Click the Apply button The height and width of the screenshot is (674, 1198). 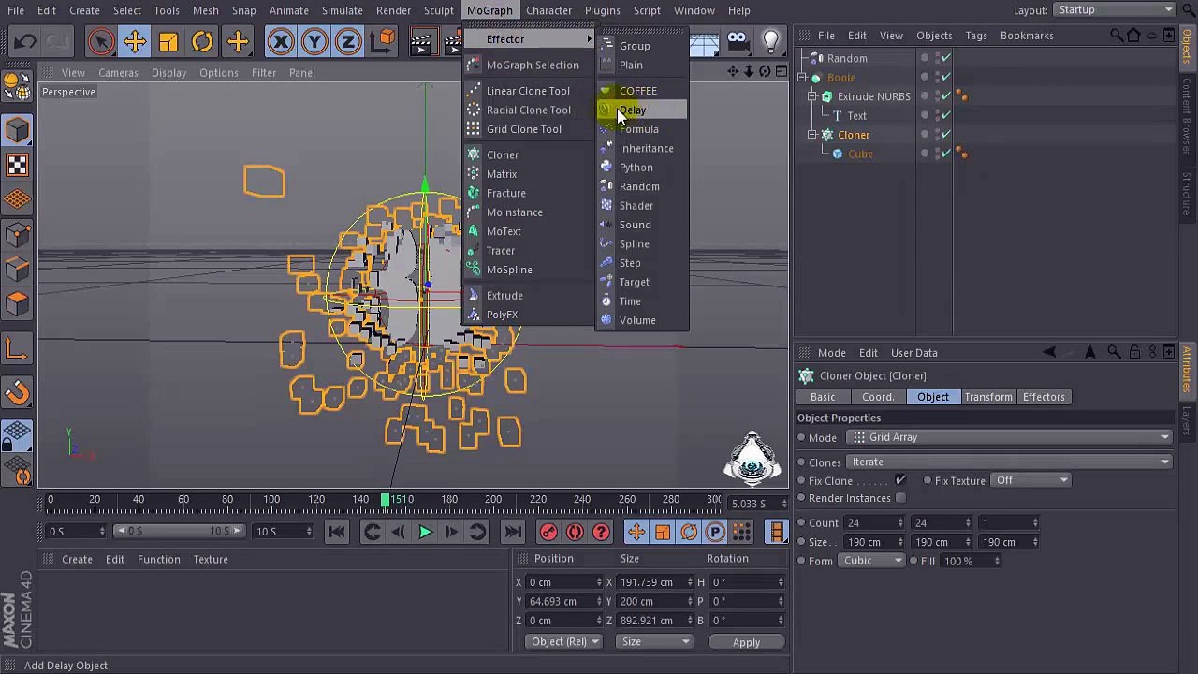coord(746,642)
